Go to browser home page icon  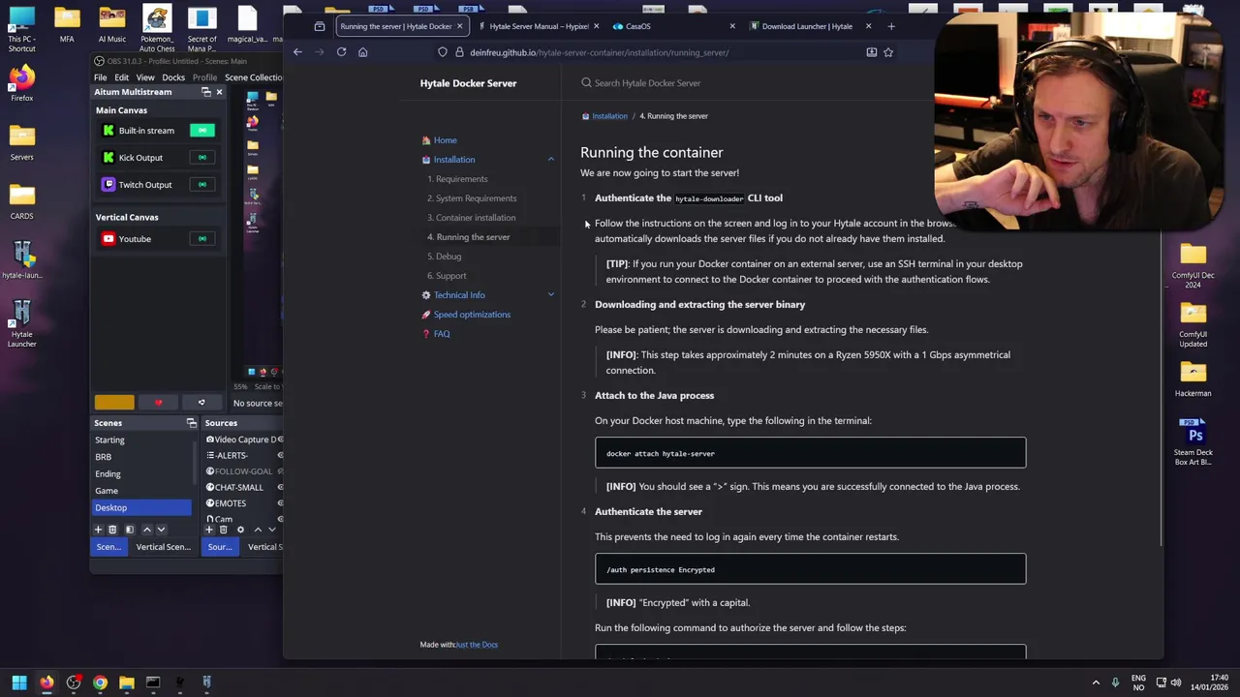(x=363, y=52)
